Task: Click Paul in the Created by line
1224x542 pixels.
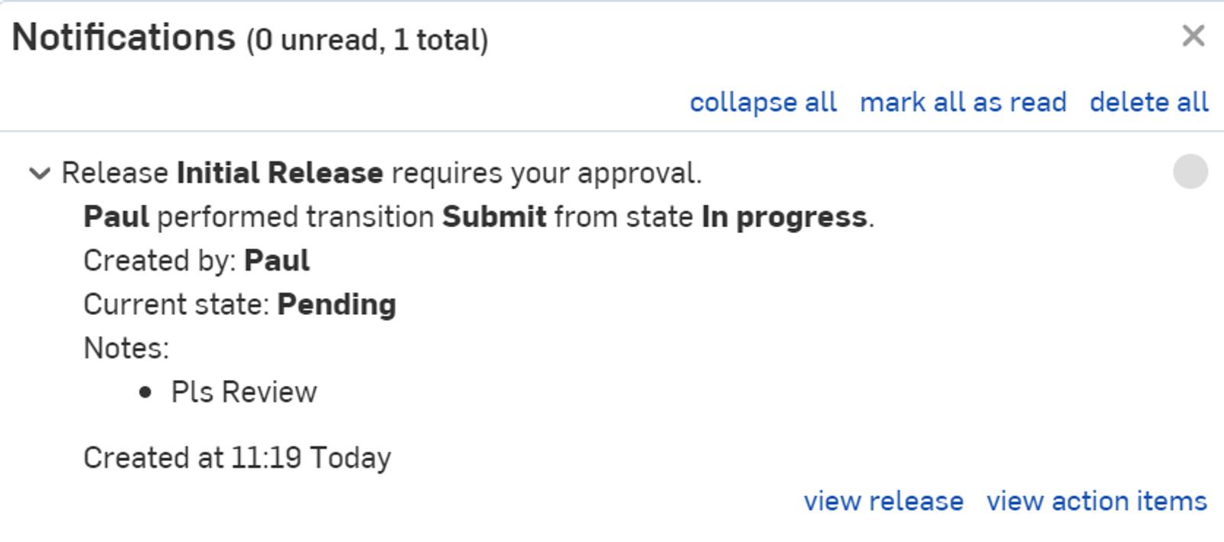Action: tap(277, 261)
